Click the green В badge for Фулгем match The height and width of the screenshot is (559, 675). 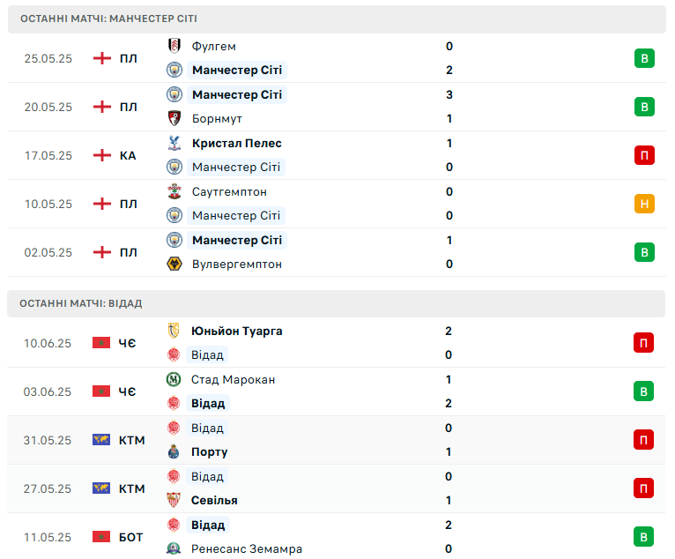tap(644, 58)
